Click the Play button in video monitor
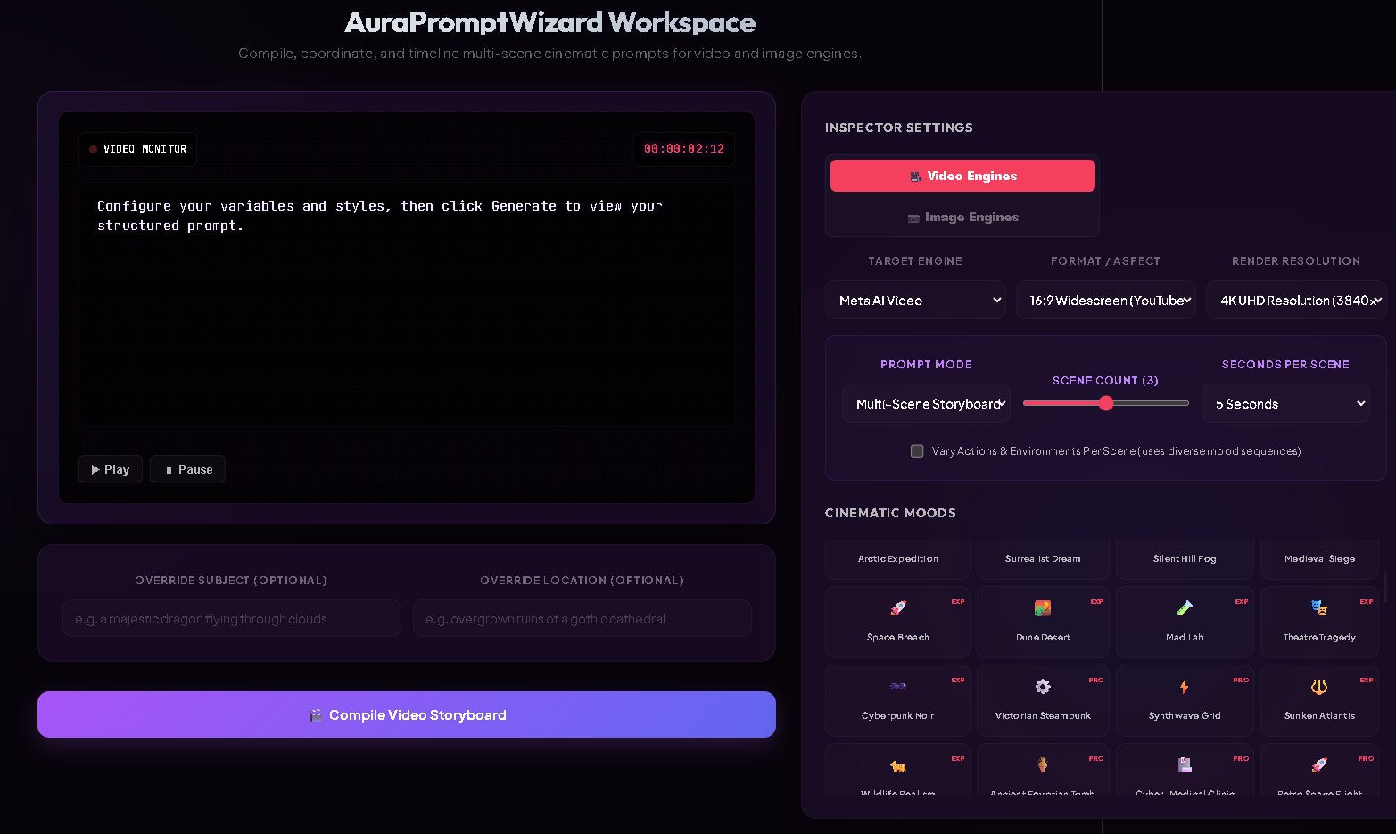The height and width of the screenshot is (834, 1396). 111,469
